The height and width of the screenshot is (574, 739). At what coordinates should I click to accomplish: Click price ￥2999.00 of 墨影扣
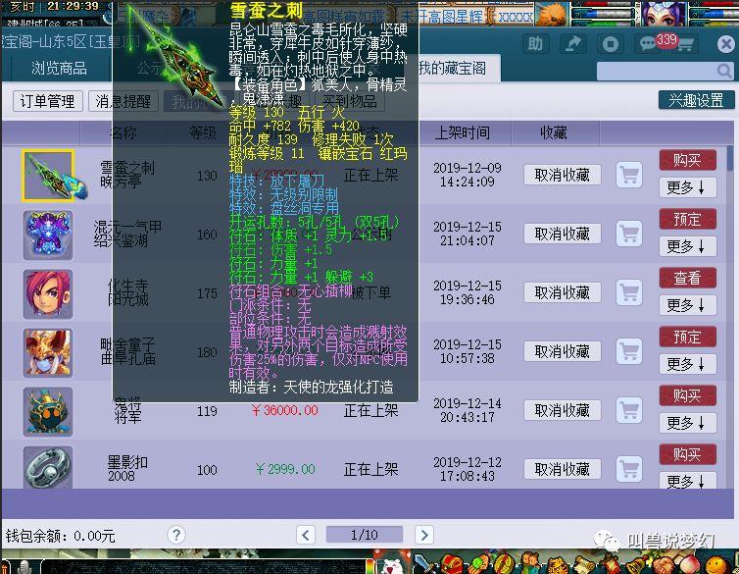point(285,469)
